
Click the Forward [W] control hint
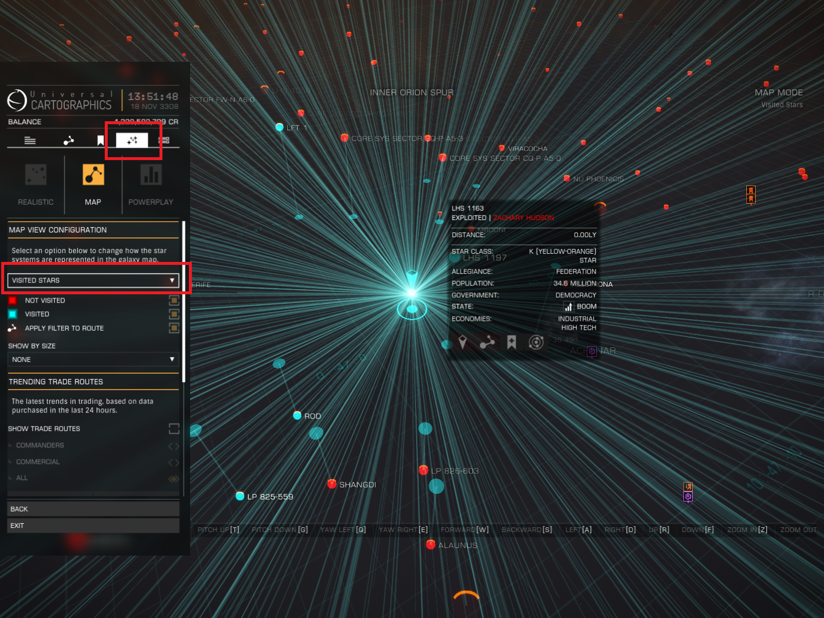(x=465, y=530)
